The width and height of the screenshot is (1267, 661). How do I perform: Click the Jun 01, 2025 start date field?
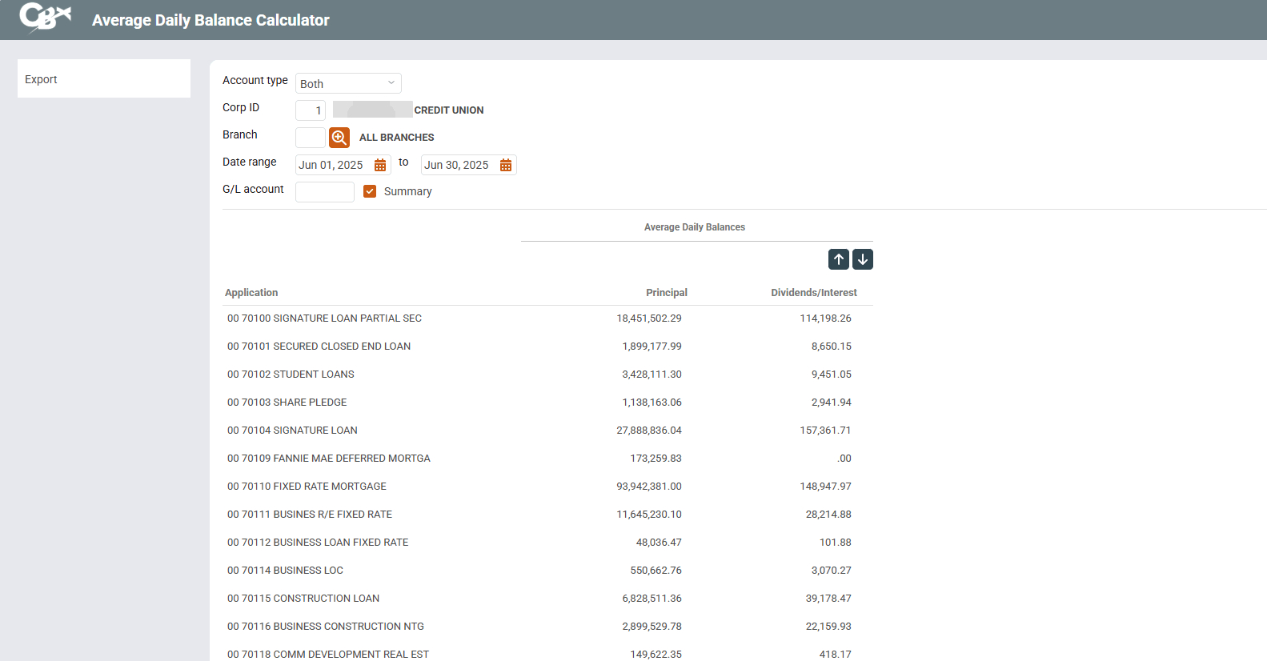tap(331, 165)
